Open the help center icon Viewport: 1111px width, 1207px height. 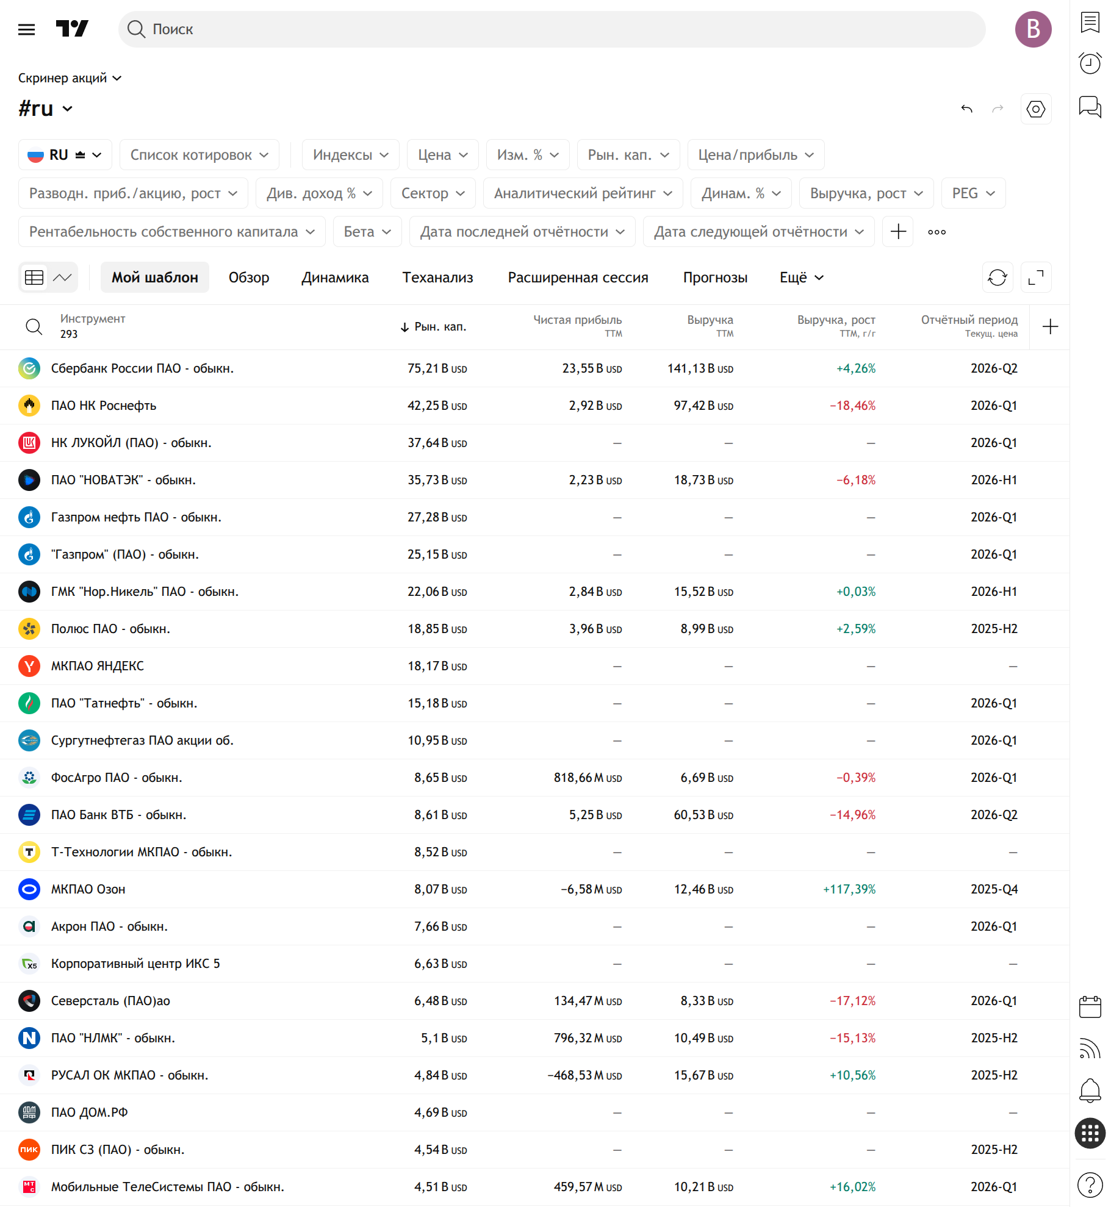[x=1090, y=1186]
